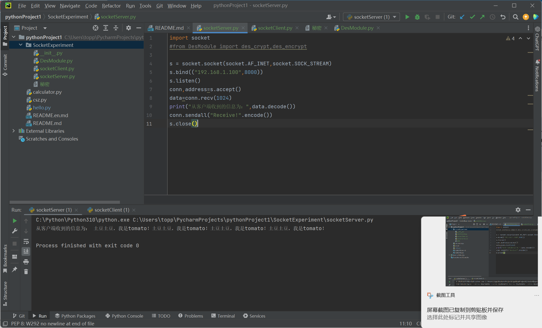Clear Run console with trash icon
Image resolution: width=542 pixels, height=328 pixels.
(26, 272)
